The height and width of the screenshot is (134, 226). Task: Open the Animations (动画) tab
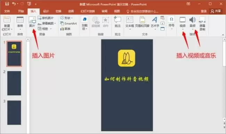71,11
